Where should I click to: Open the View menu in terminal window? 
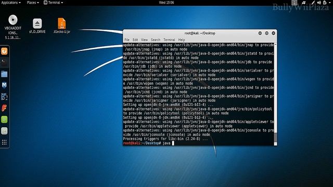point(144,39)
